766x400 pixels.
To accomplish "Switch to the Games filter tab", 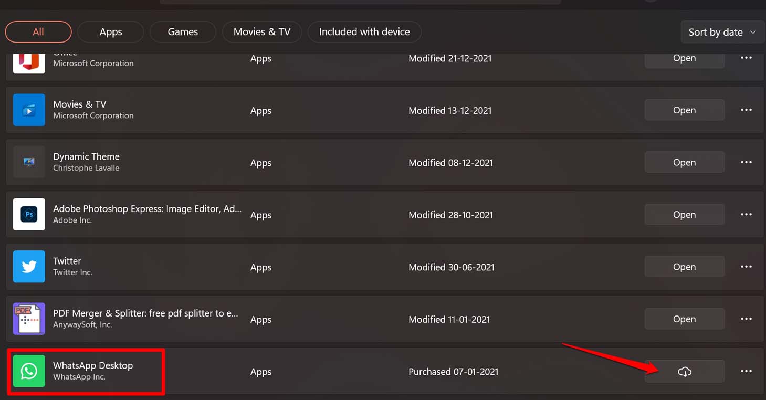I will (x=183, y=32).
